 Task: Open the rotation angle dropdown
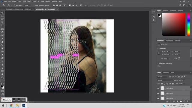point(169,58)
